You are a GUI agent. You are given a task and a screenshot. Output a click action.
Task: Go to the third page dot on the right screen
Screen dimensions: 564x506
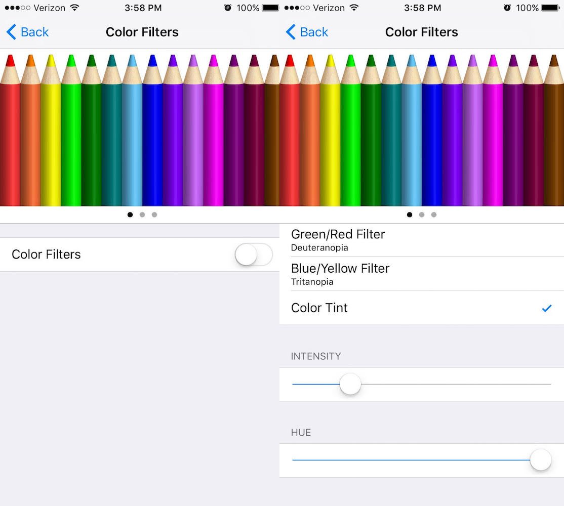(434, 215)
